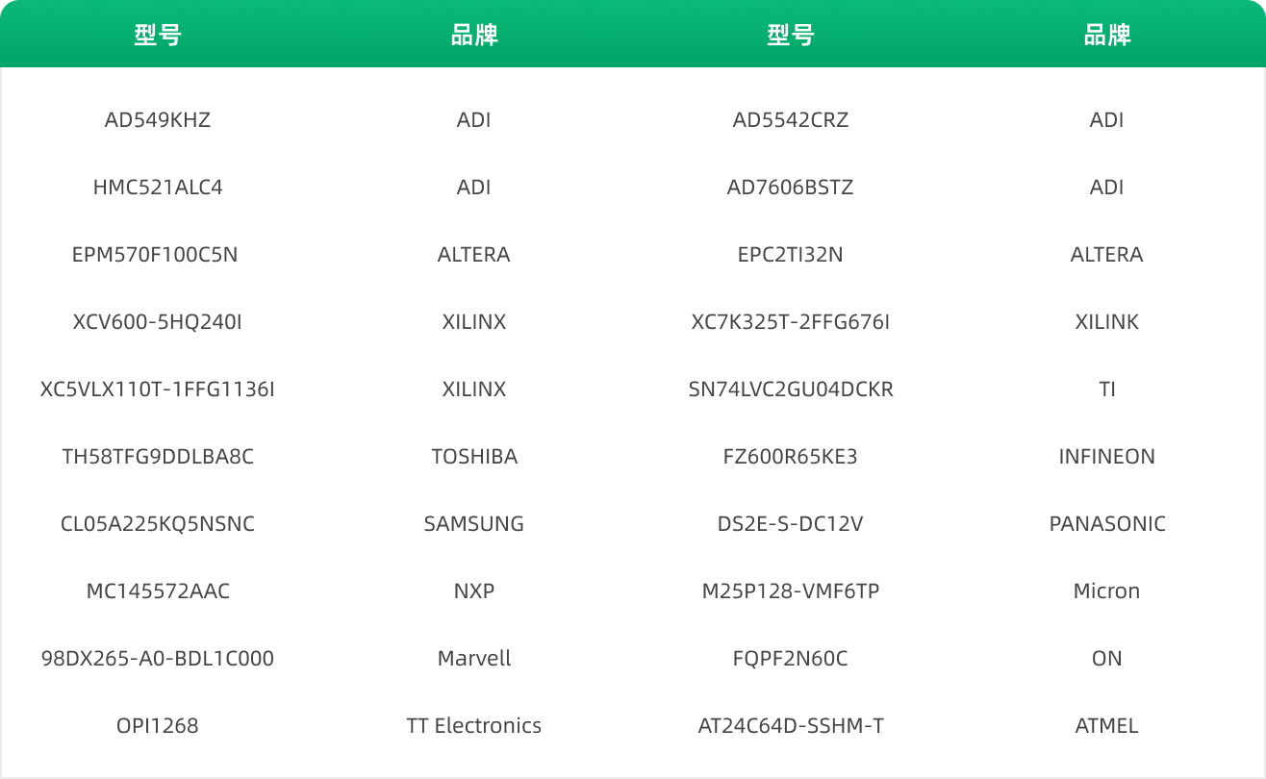This screenshot has width=1266, height=779.
Task: Click the AD549KHZ part number
Action: [158, 120]
